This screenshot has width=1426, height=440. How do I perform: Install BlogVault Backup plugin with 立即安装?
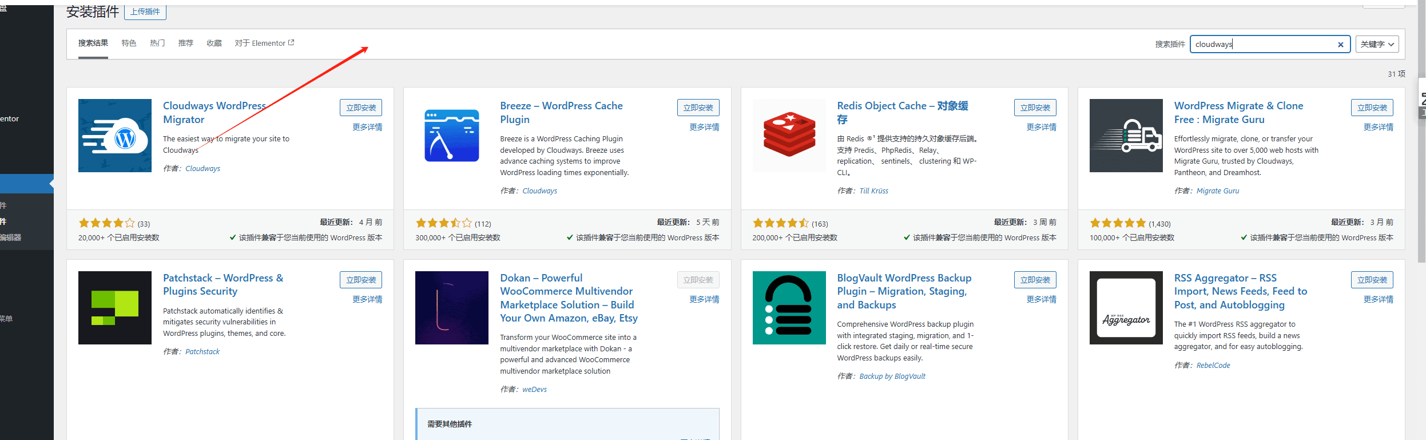tap(1035, 280)
